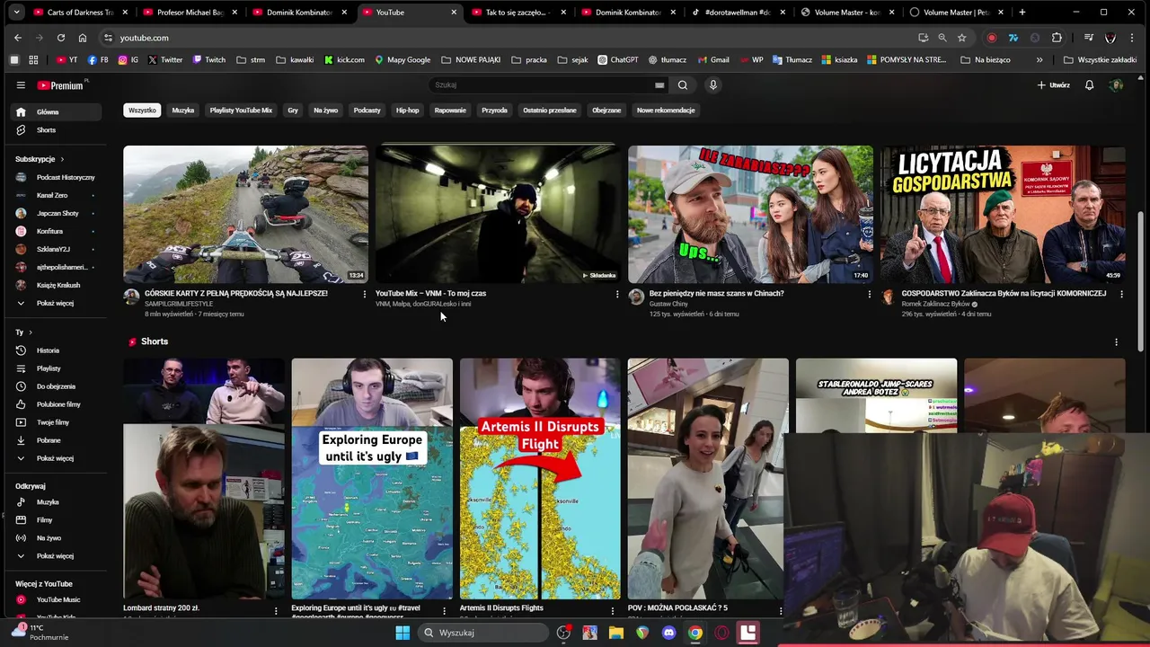Select the Gry filter chip
The image size is (1150, 647).
click(293, 111)
